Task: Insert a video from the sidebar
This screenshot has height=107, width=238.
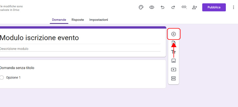Action: point(173,70)
